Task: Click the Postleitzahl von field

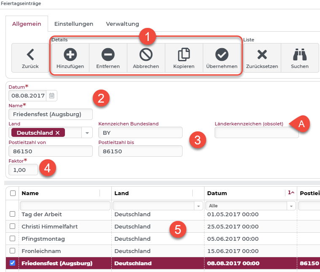Action: (51, 151)
